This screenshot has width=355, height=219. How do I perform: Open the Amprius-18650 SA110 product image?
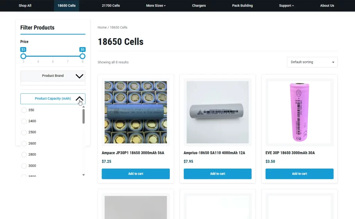tap(217, 112)
